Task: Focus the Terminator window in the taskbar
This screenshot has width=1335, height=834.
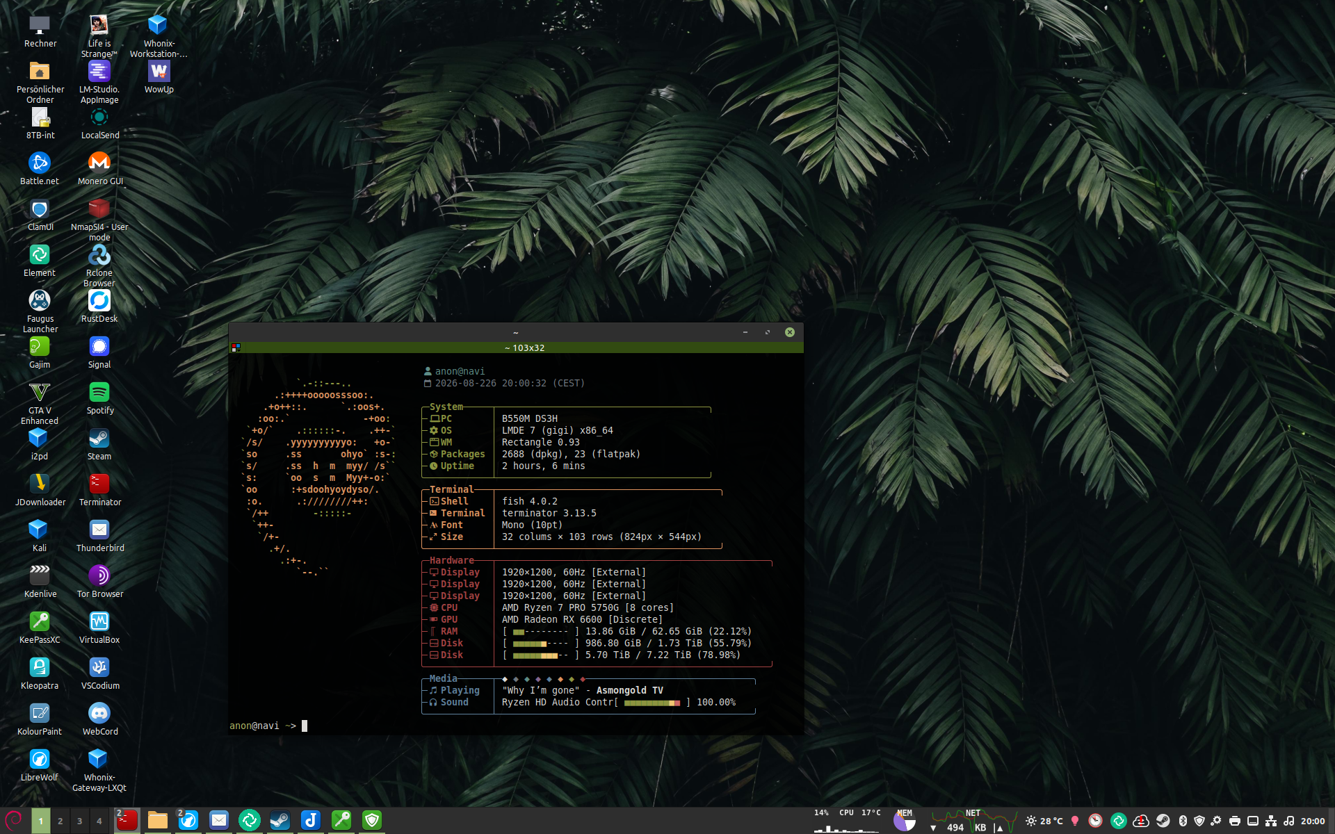Action: pyautogui.click(x=127, y=821)
